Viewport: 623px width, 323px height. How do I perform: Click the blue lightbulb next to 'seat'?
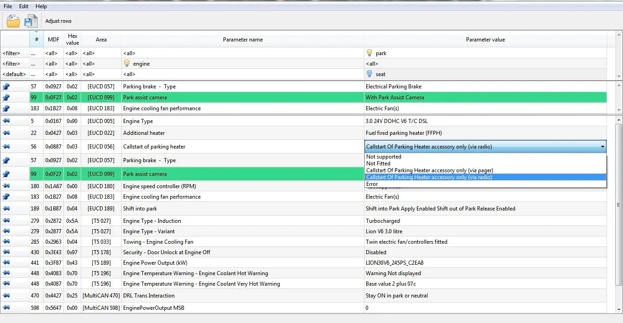pyautogui.click(x=369, y=74)
